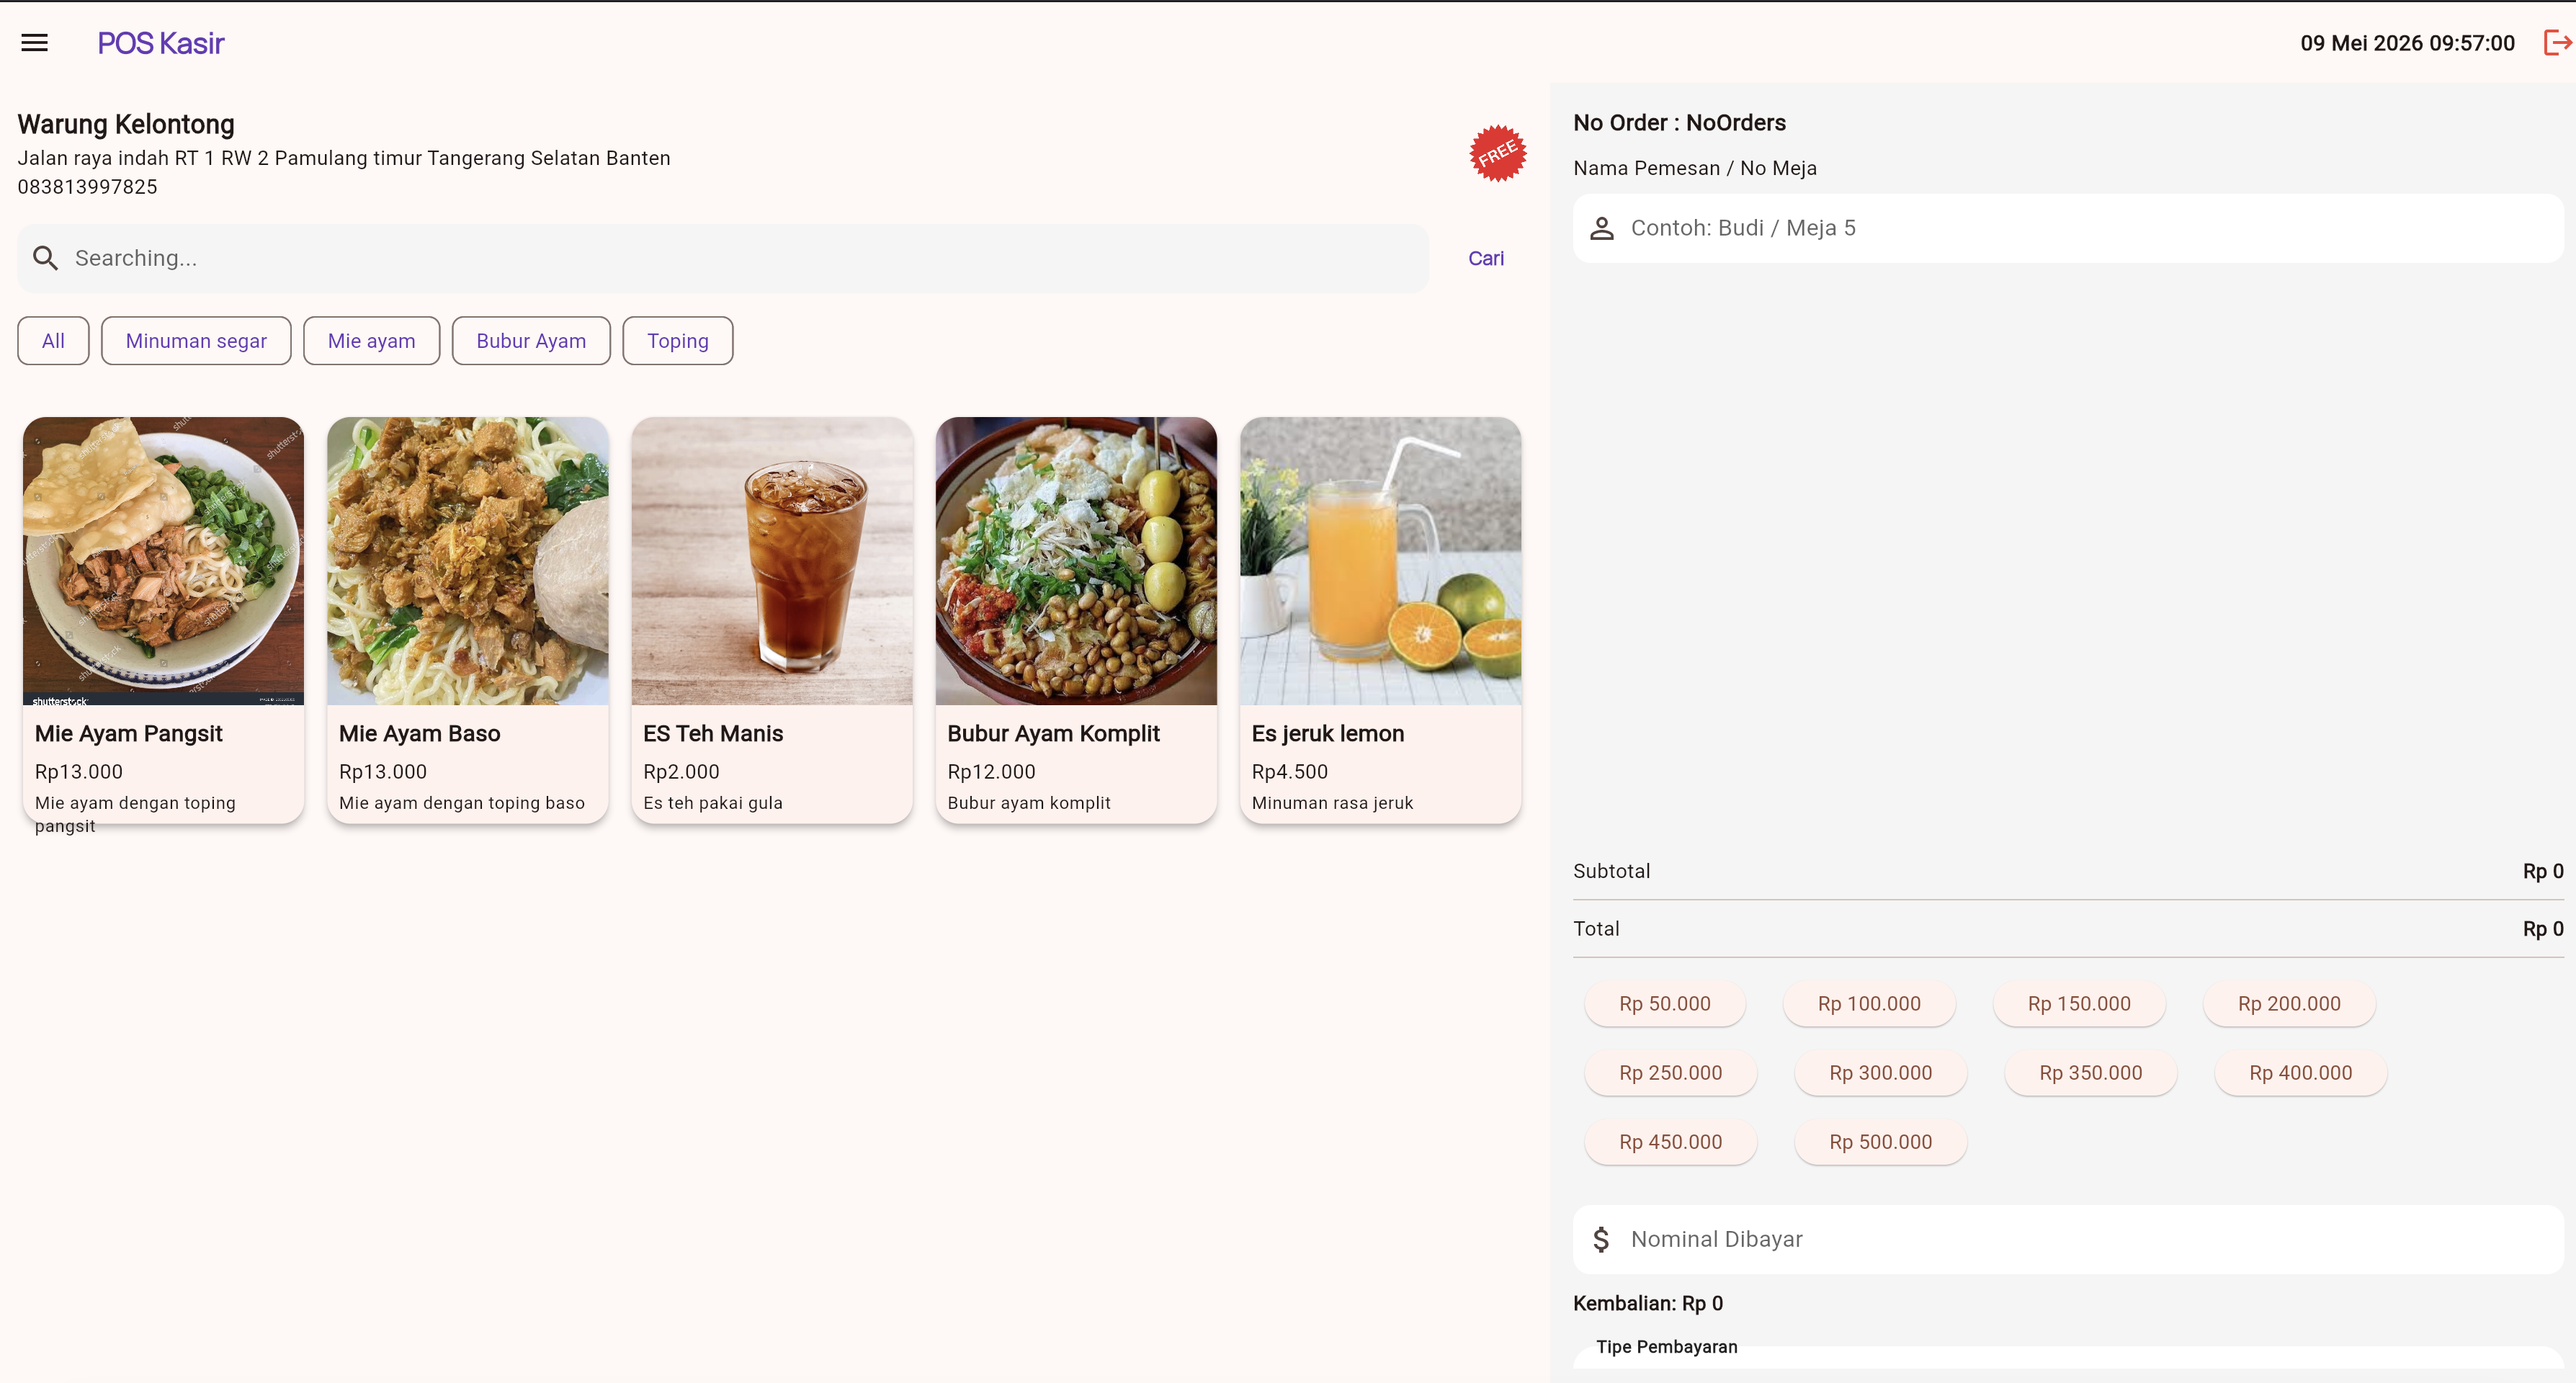Select Rp 400.000 quick payment
Viewport: 2576px width, 1383px height.
coord(2300,1072)
